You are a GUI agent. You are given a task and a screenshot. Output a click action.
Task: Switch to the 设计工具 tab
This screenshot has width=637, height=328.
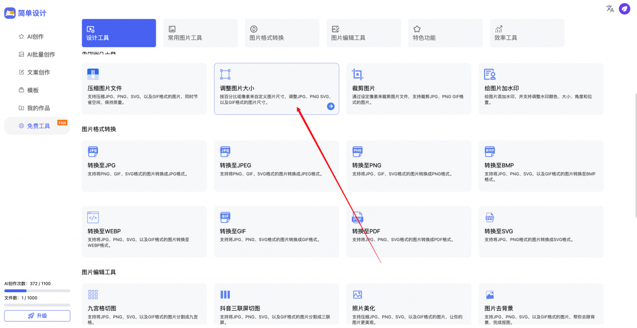(x=119, y=33)
